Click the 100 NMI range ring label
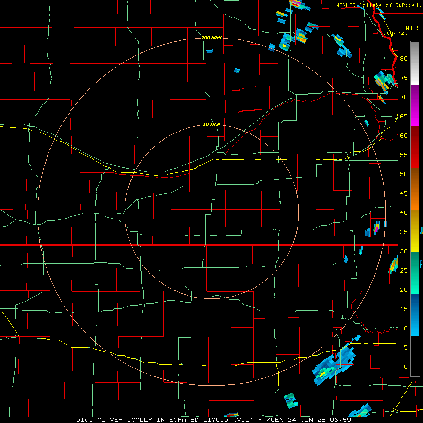The height and width of the screenshot is (423, 423). click(x=211, y=38)
